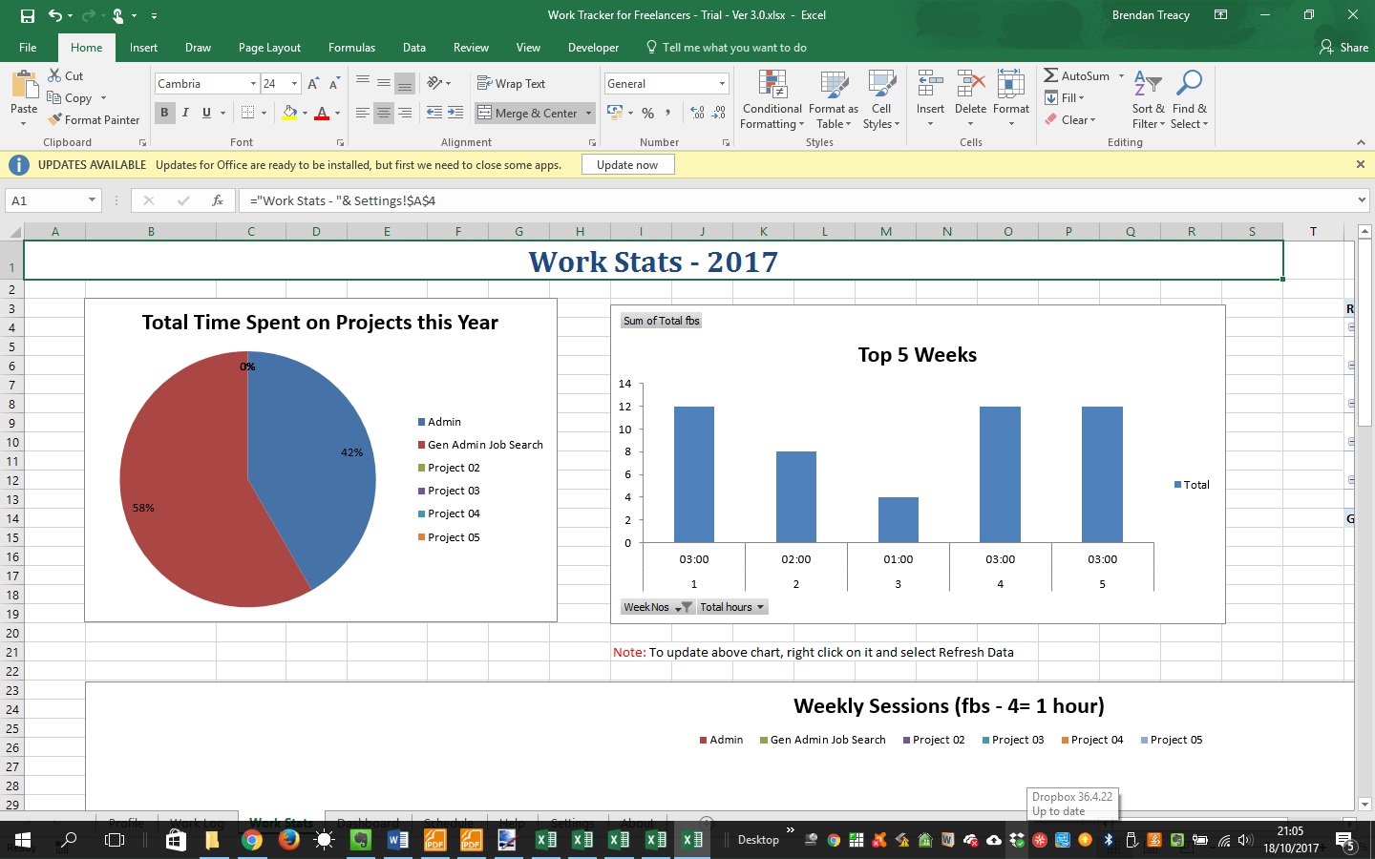Click the Save icon in title bar
1375x859 pixels.
(x=27, y=15)
